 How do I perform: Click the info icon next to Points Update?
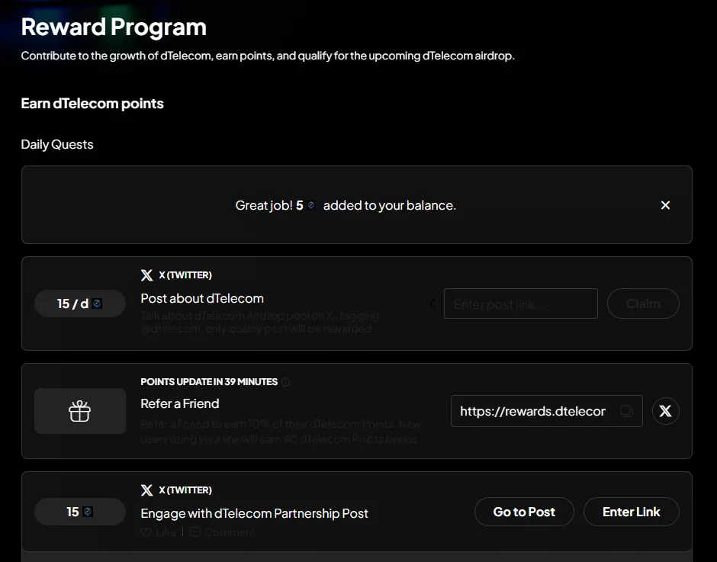point(286,382)
